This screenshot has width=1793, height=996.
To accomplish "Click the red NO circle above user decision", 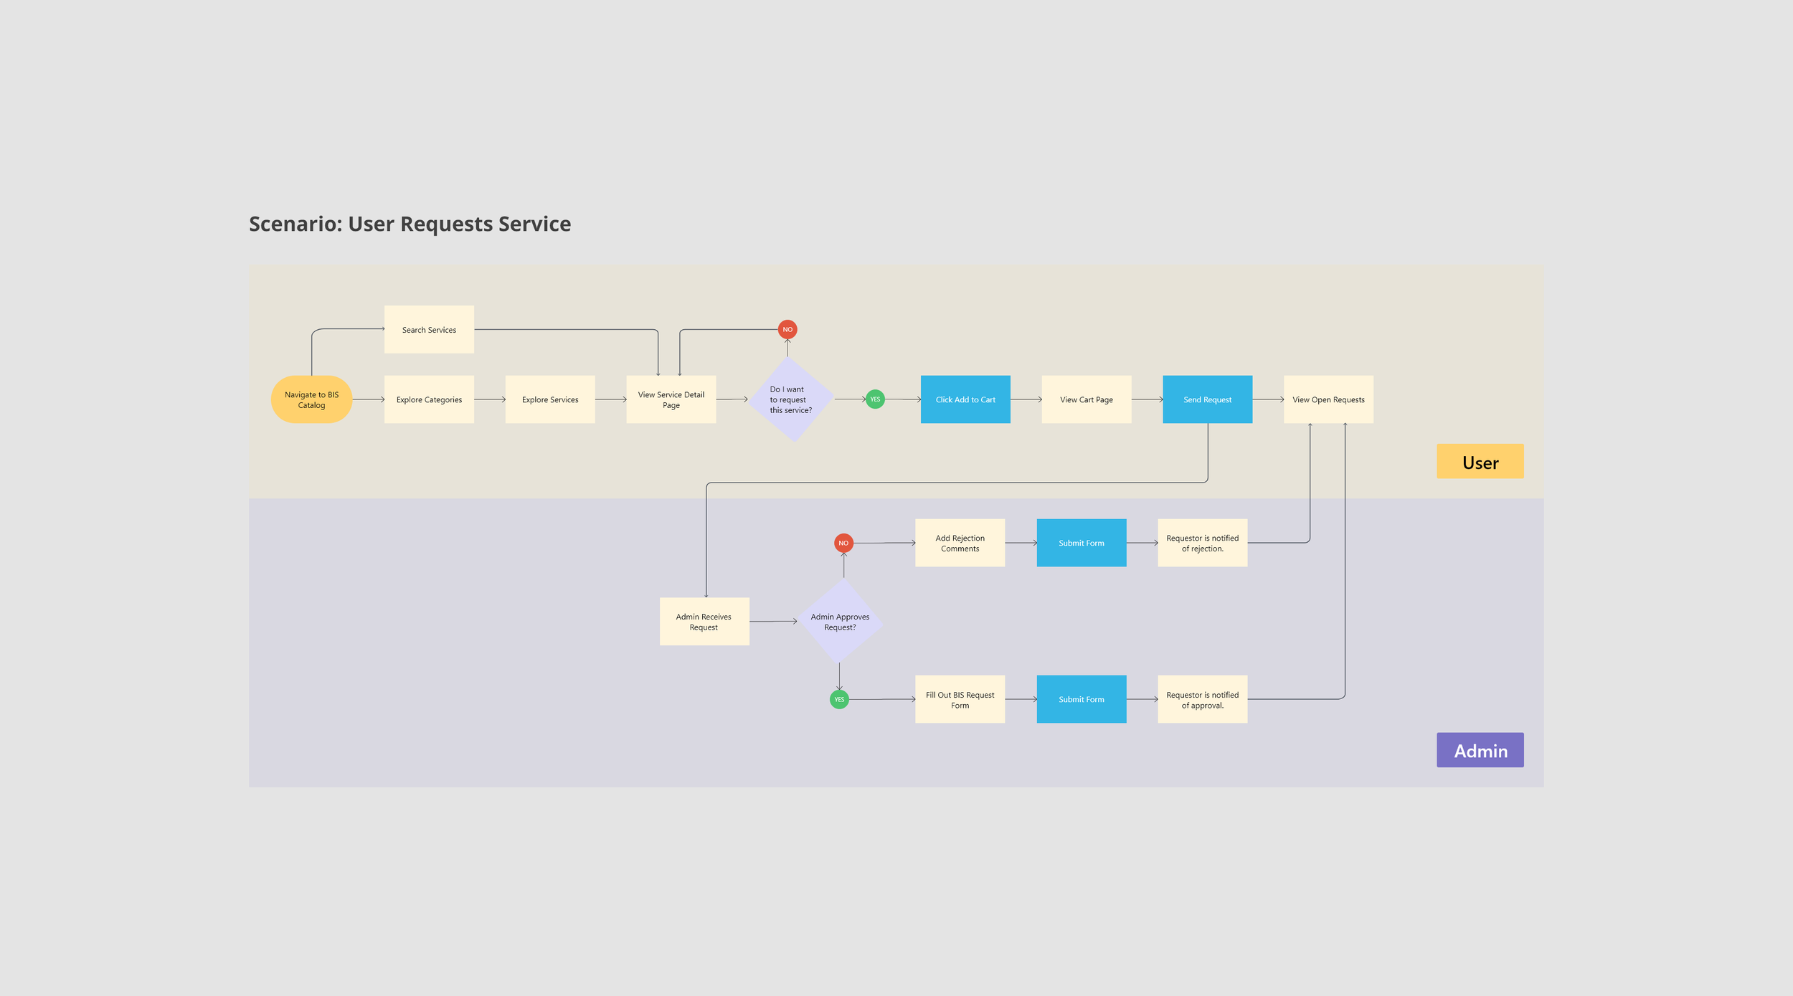I will (787, 329).
